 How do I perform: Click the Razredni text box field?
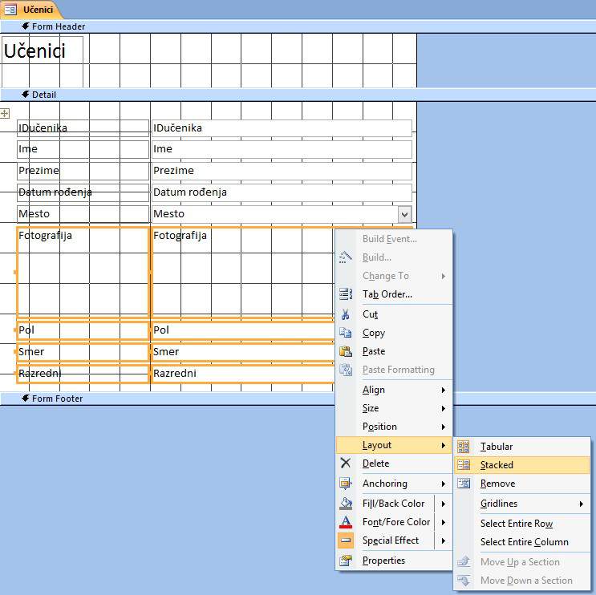point(242,374)
